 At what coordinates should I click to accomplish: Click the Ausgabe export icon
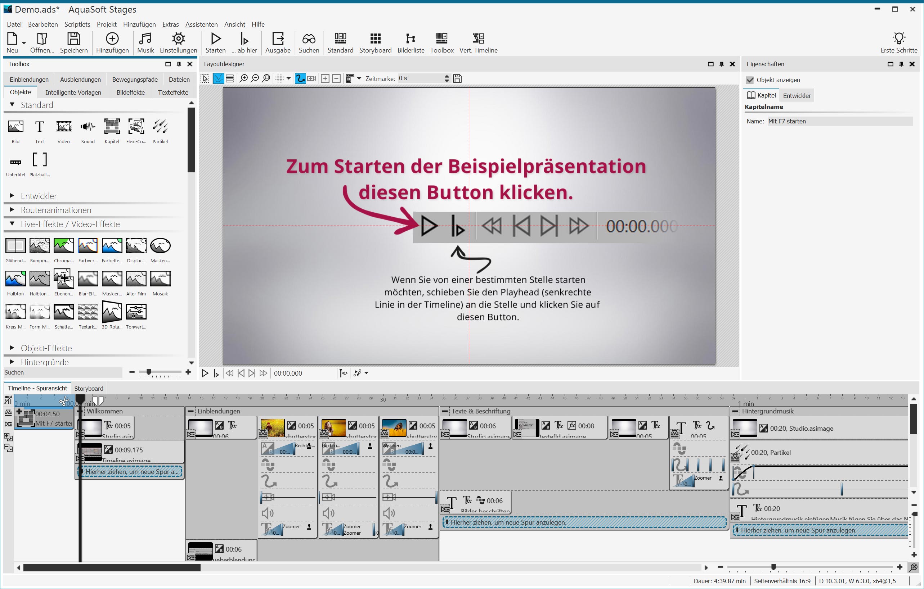(278, 42)
